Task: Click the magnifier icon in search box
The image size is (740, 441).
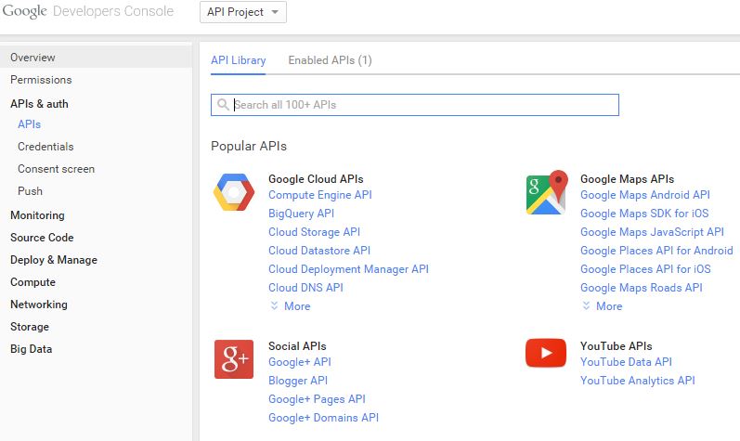Action: click(223, 104)
